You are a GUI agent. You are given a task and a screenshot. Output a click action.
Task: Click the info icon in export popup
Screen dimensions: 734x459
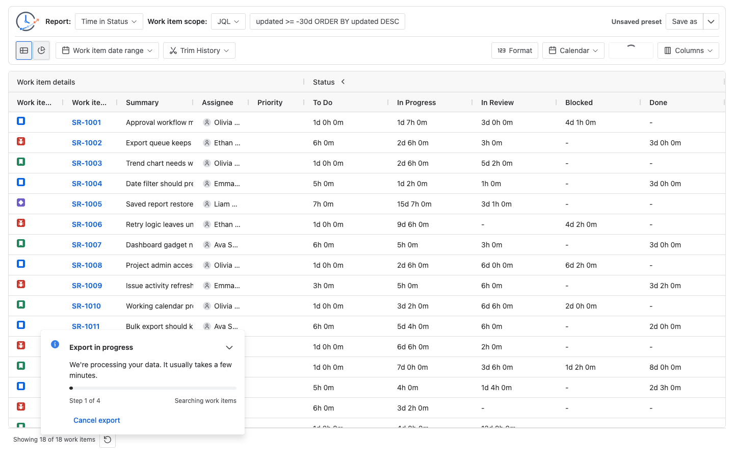(x=55, y=344)
